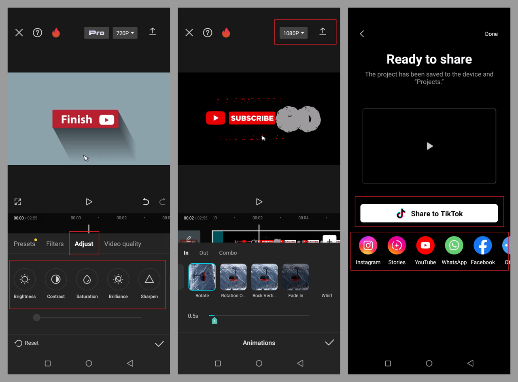The width and height of the screenshot is (518, 382).
Task: Confirm the Adjust settings with the checkmark
Action: pos(159,343)
